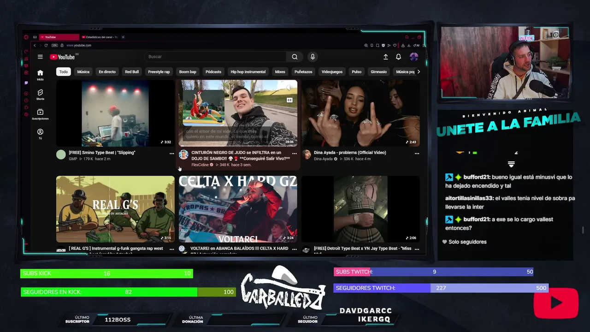Open title '[FREE] Smino Type Beat | "Slipping"'
The height and width of the screenshot is (332, 590).
point(102,153)
